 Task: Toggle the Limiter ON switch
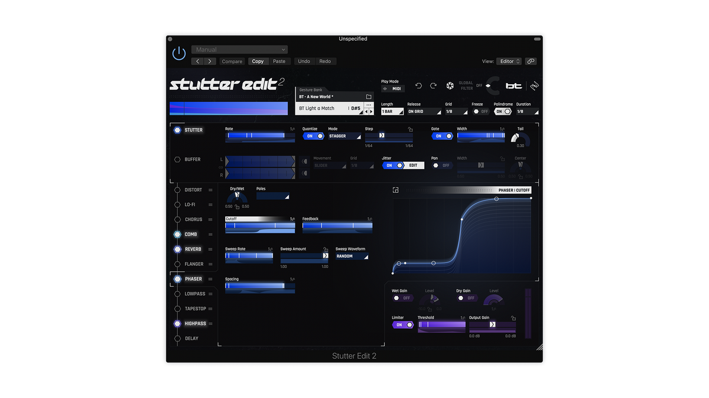(402, 325)
